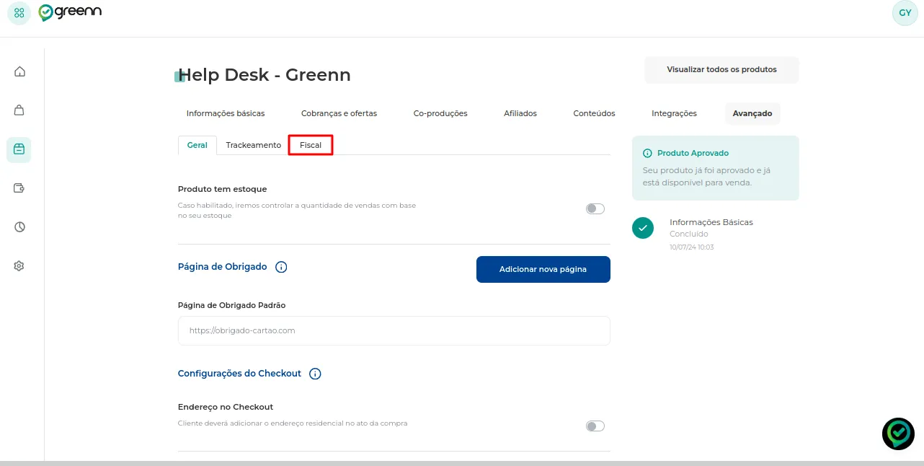Click Adicionar nova página button
Image resolution: width=924 pixels, height=466 pixels.
[543, 270]
